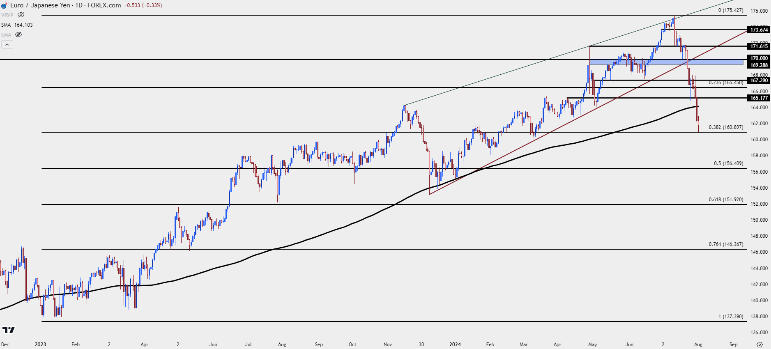This screenshot has height=349, width=771.
Task: Select the 0.764 (146.367) Fibonacci label
Action: click(x=726, y=244)
